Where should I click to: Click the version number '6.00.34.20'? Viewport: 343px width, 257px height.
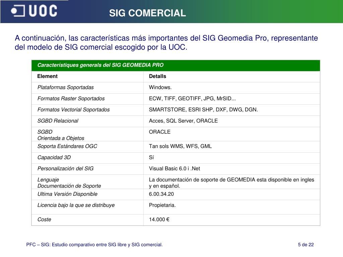pos(161,194)
